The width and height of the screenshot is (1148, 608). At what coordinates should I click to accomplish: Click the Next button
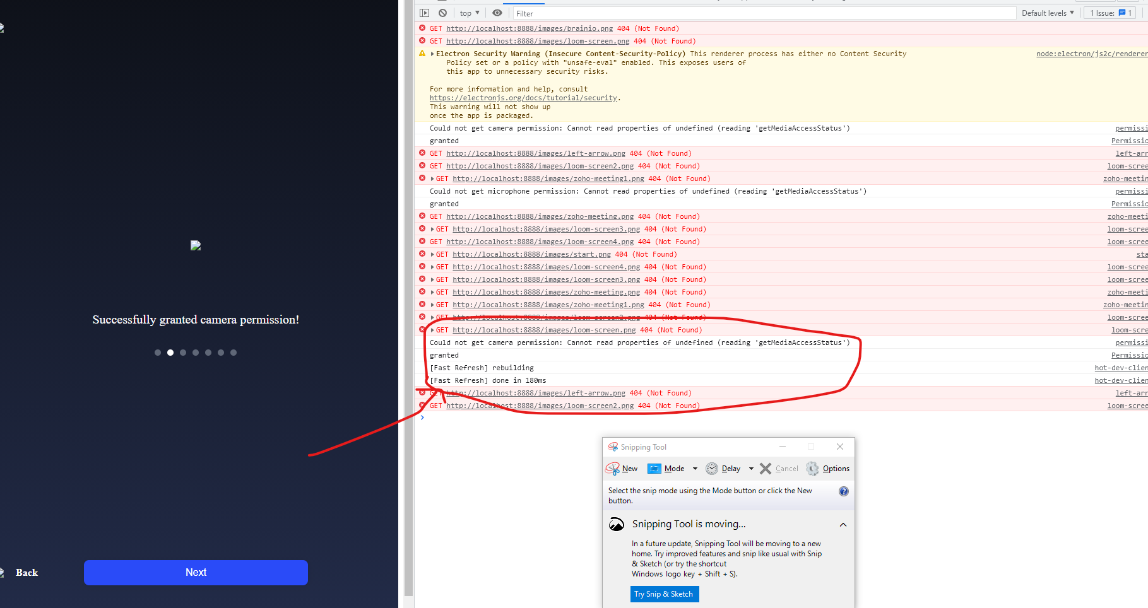(x=196, y=572)
